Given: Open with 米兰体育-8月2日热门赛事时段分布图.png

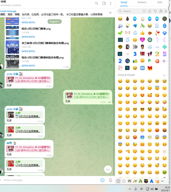Looking at the screenshot, I should pyautogui.click(x=28, y=51).
